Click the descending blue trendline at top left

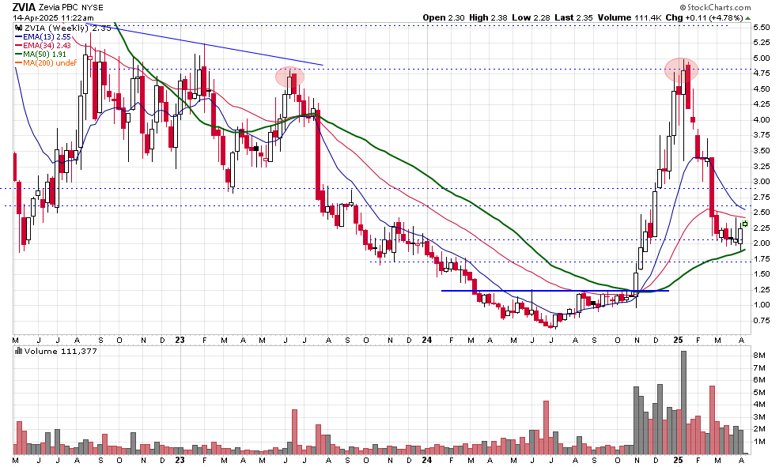pyautogui.click(x=221, y=48)
